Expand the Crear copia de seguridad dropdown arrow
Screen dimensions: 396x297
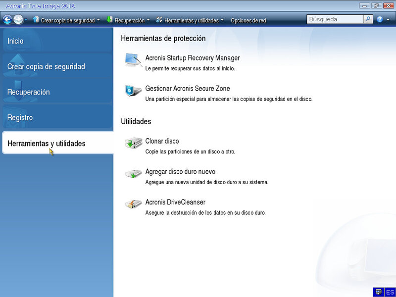98,20
